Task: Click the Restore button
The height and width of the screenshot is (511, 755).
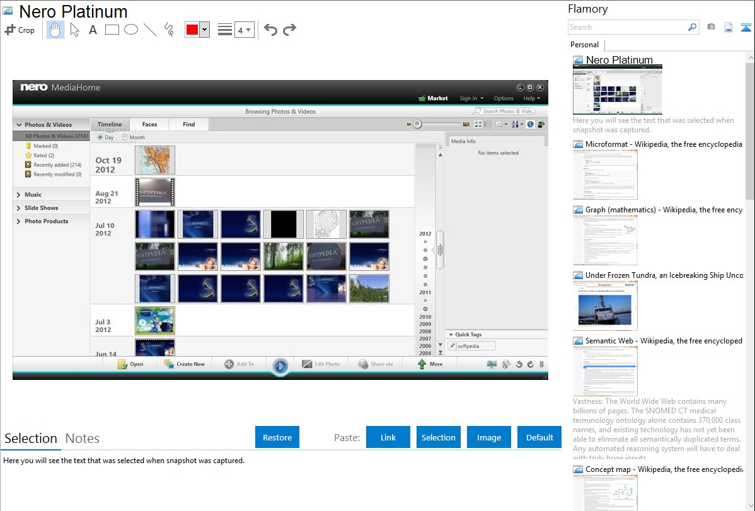Action: coord(277,437)
